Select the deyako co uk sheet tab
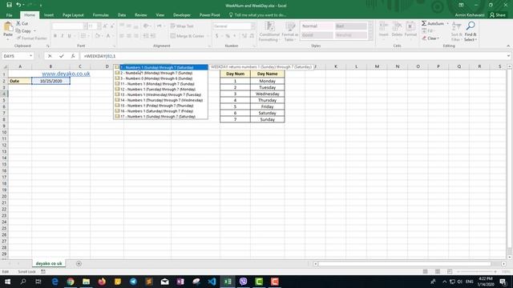The height and width of the screenshot is (288, 513). (49, 263)
